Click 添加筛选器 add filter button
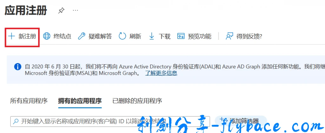The height and width of the screenshot is (133, 325). pyautogui.click(x=241, y=121)
